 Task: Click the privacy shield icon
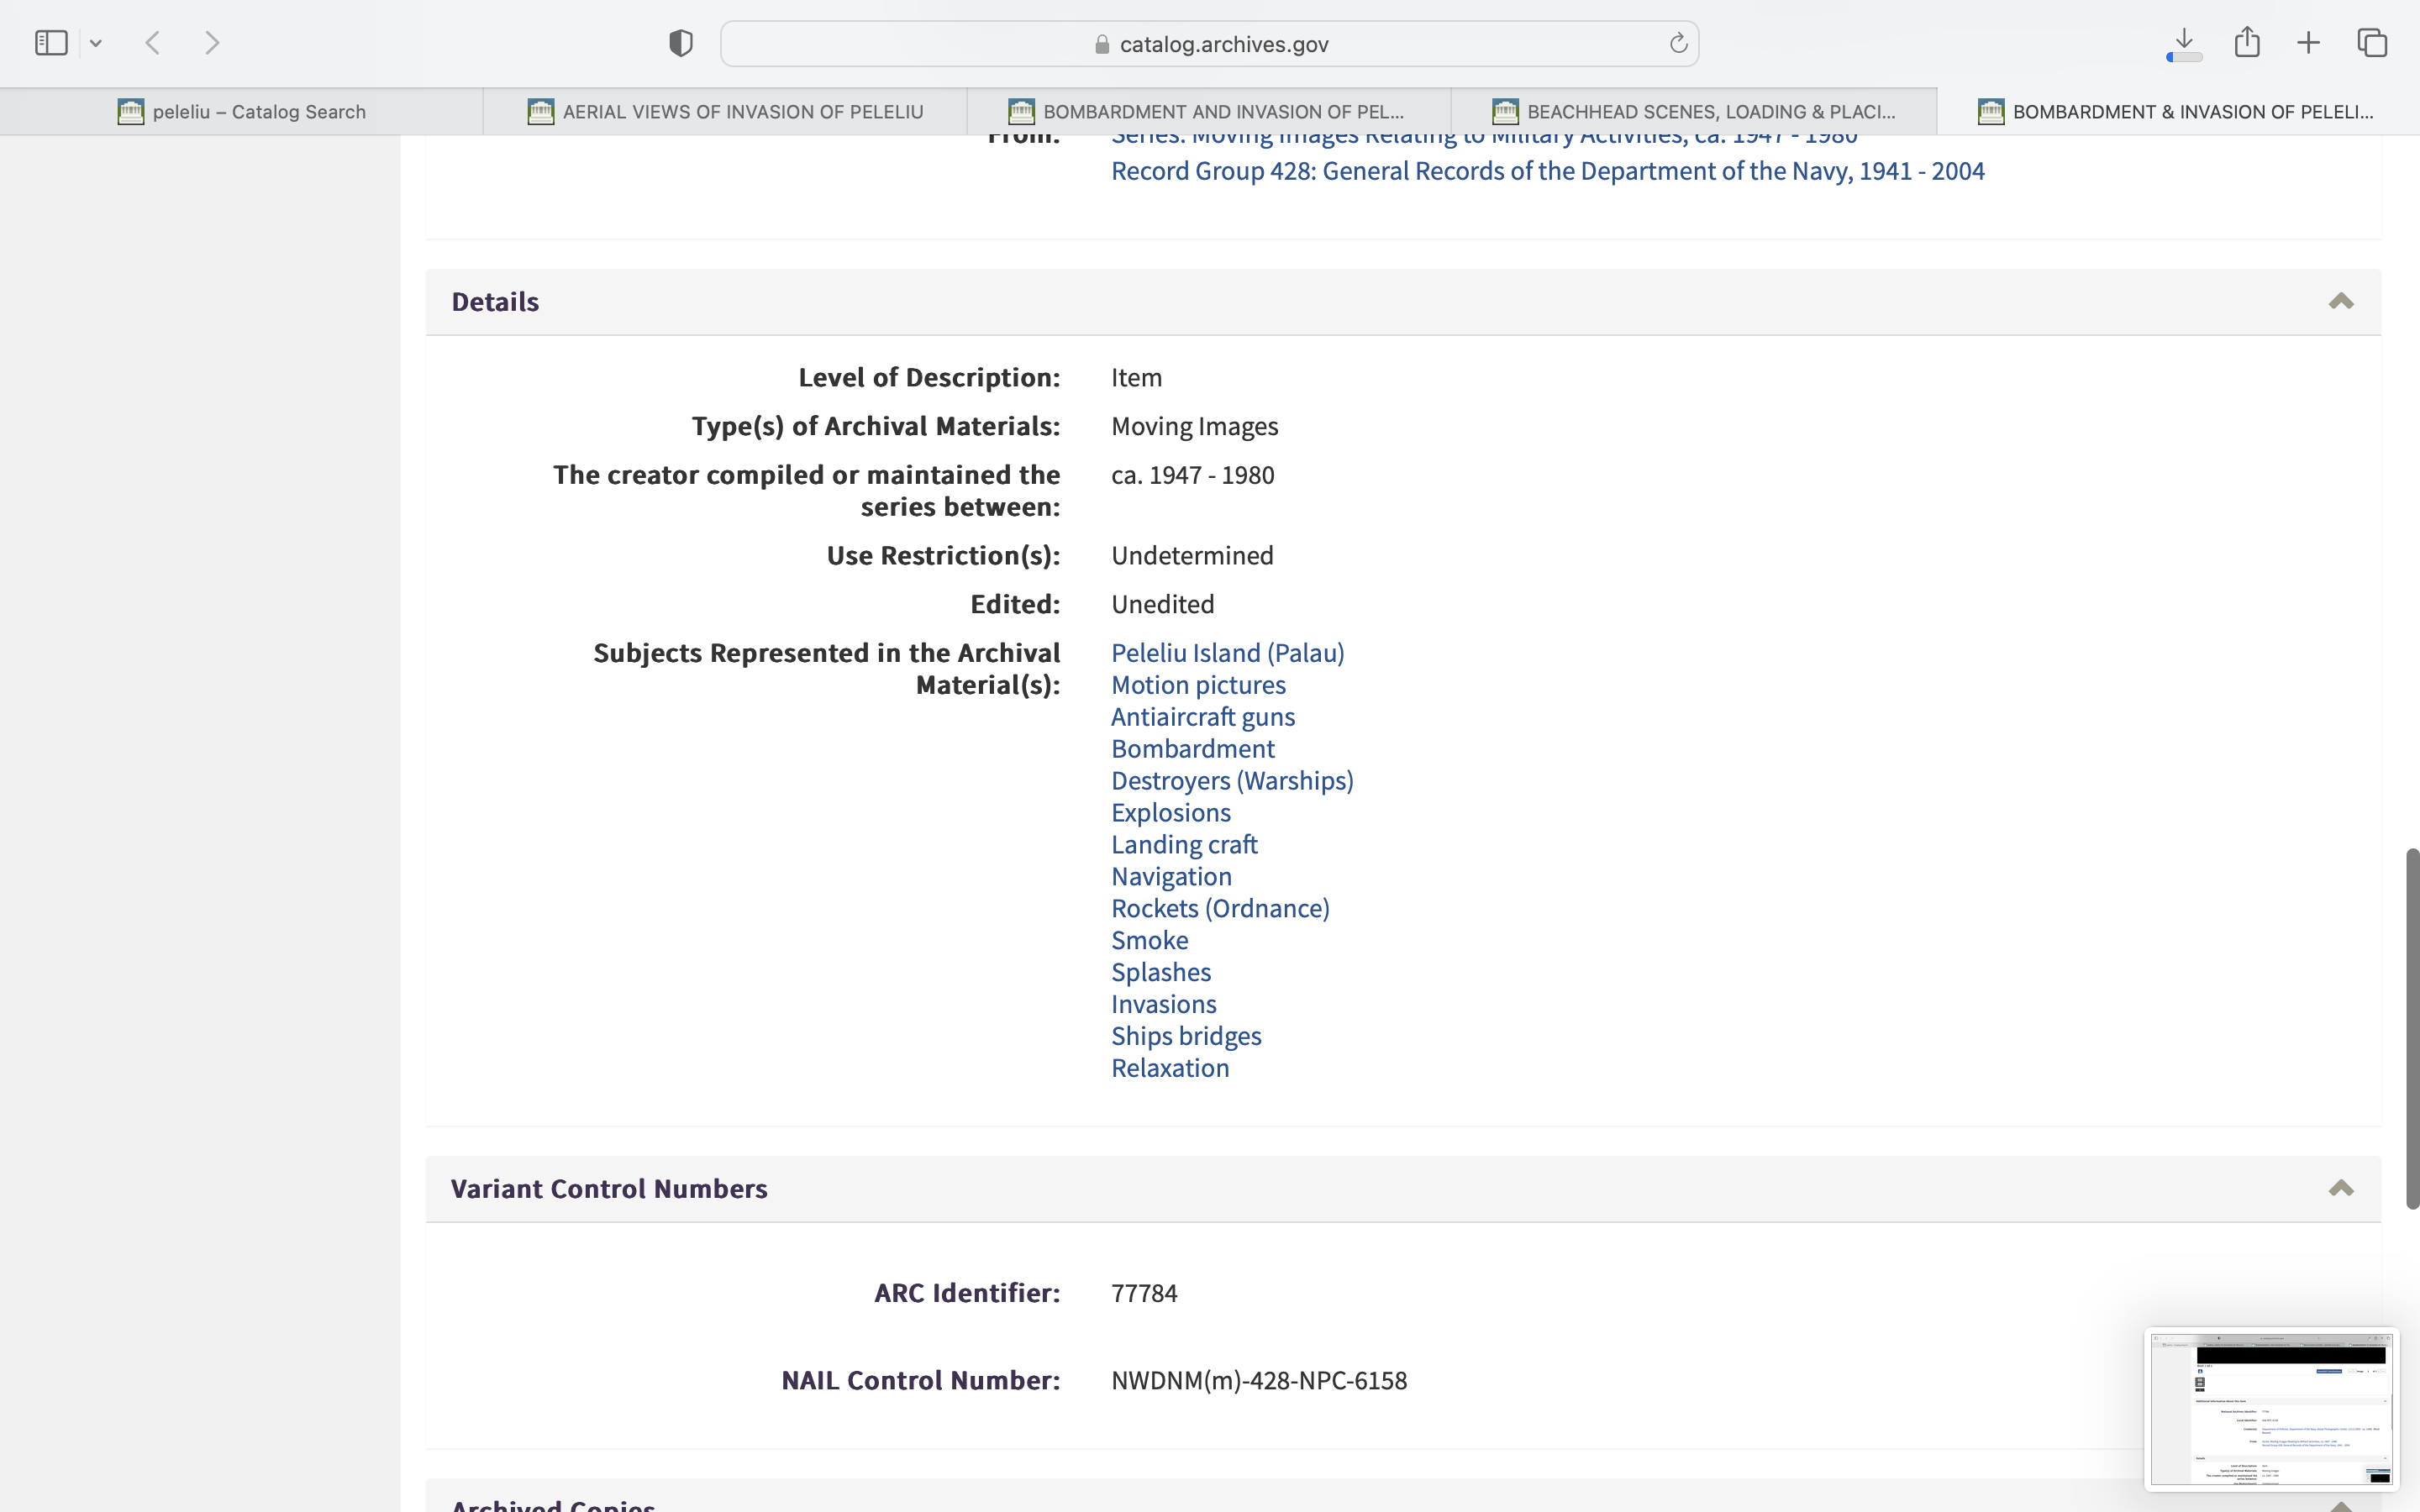[x=680, y=43]
